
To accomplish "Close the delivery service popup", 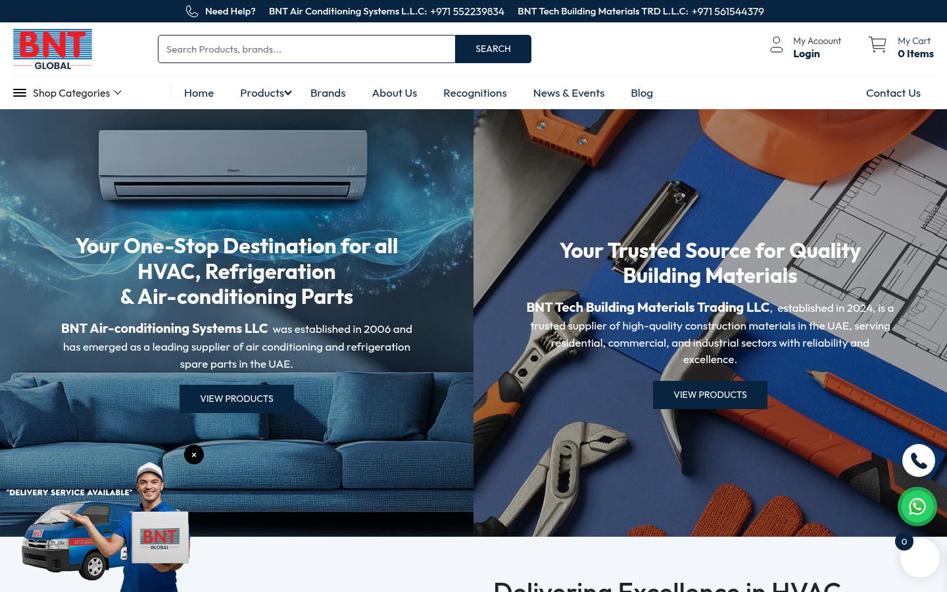I will click(194, 455).
